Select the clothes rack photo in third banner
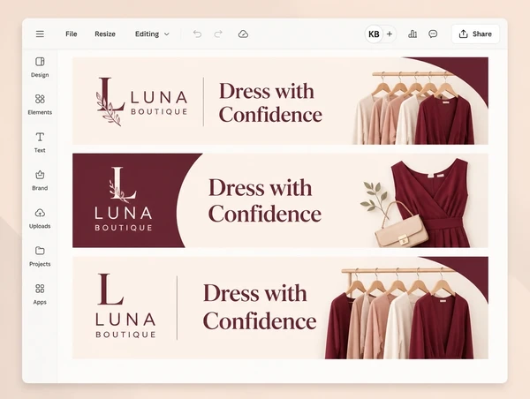 click(x=399, y=312)
